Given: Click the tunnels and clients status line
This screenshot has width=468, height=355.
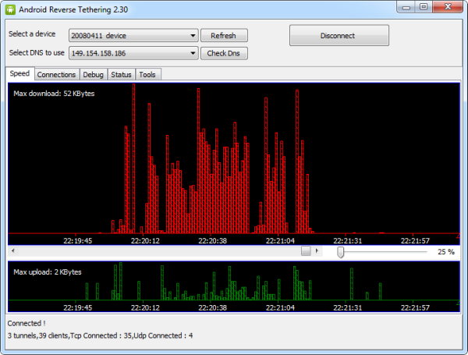Looking at the screenshot, I should click(x=100, y=335).
